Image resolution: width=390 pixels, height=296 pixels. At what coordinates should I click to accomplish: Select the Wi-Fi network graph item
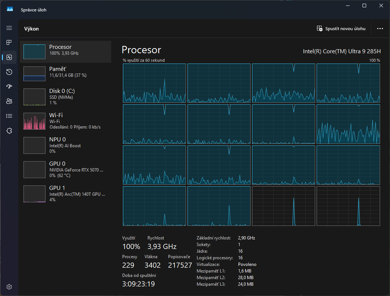(x=65, y=121)
